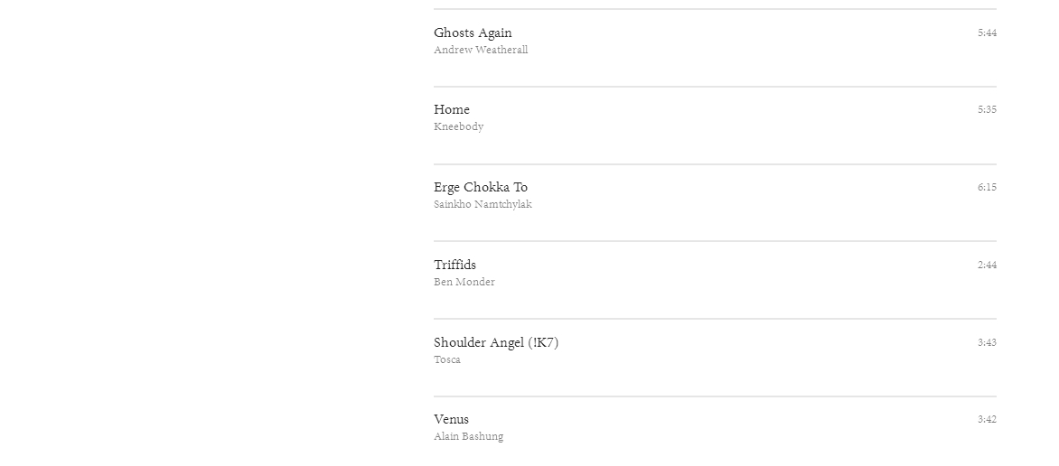Click empty row area right of Triffids title
The width and height of the screenshot is (1059, 466).
pyautogui.click(x=723, y=271)
